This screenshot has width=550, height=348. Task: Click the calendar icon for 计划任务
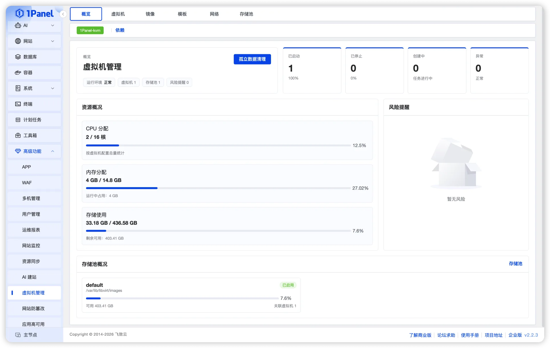coord(18,120)
